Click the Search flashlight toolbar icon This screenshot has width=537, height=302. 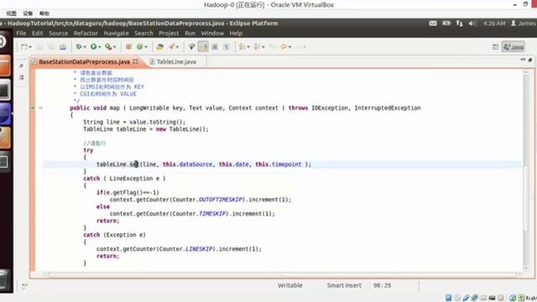tap(171, 47)
